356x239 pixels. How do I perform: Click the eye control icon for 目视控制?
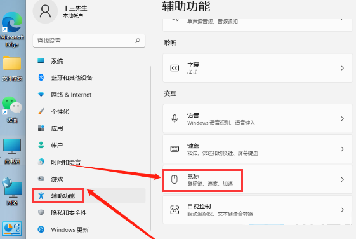(175, 210)
